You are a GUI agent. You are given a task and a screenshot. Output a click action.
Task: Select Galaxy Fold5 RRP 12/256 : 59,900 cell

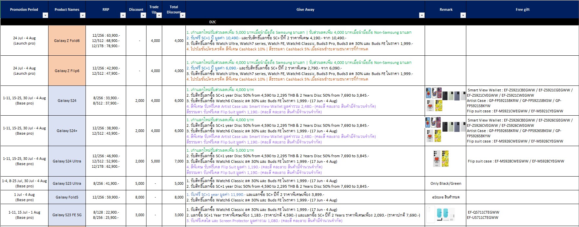tap(106, 197)
